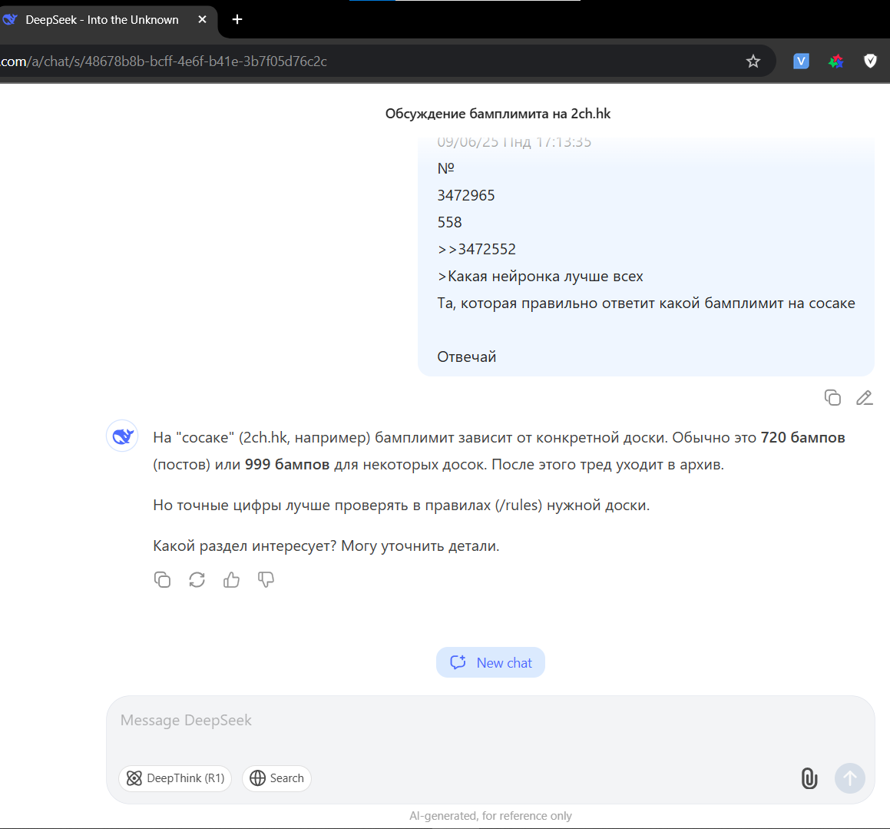Click the AI-generated, for reference only notice
Viewport: 890px width, 829px height.
pos(491,816)
